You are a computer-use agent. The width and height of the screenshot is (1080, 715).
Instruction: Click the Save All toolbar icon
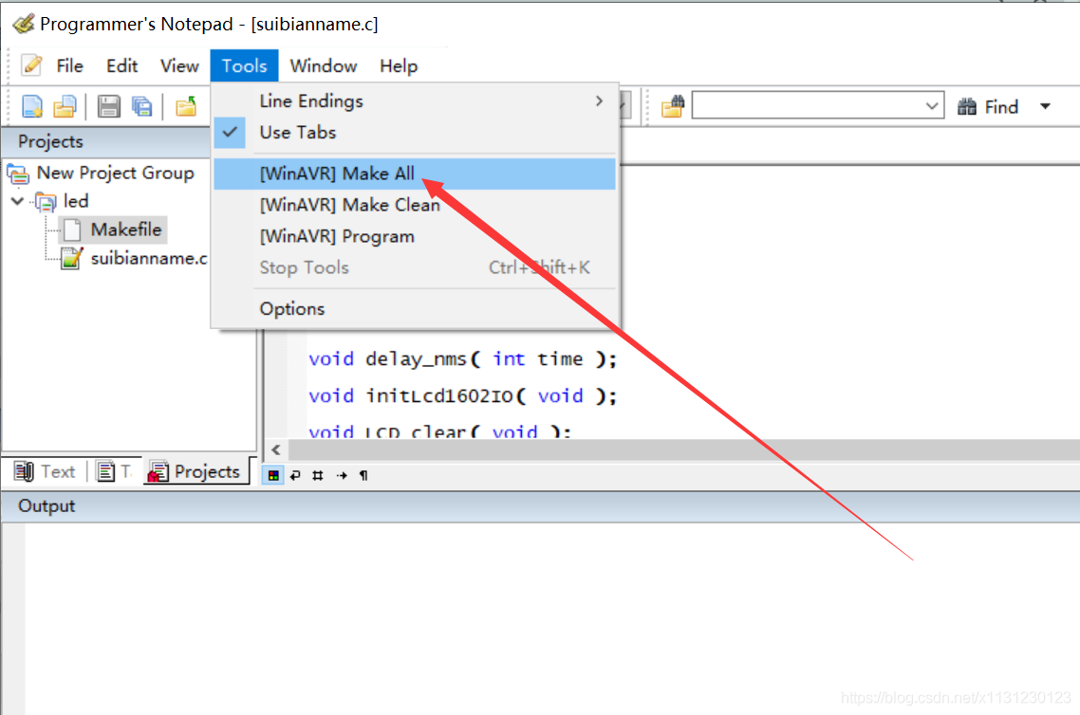coord(142,106)
